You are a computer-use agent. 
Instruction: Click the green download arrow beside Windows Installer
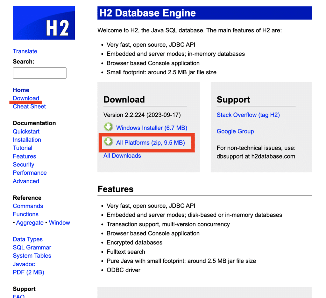coord(108,127)
